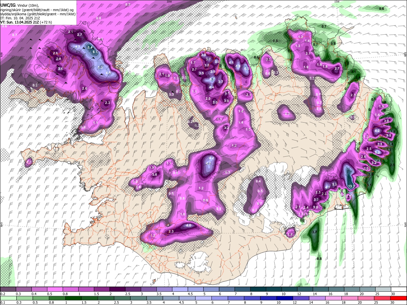This screenshot has width=407, height=305.
Task: Click the pale green rain legend swatch at 0.1
Action: (8, 298)
